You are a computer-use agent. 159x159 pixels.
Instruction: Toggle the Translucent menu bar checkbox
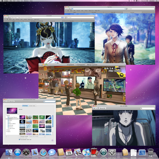point(19,140)
